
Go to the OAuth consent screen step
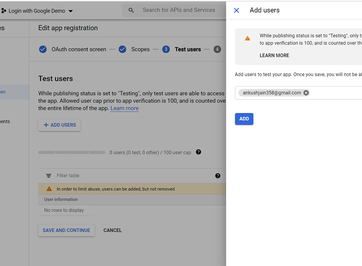[79, 49]
